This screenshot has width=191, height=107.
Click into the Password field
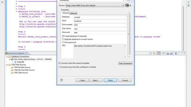tap(100, 33)
